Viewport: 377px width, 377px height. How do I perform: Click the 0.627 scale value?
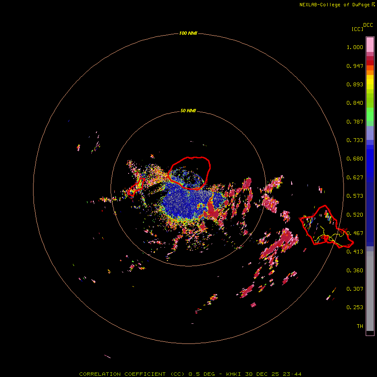click(x=355, y=178)
